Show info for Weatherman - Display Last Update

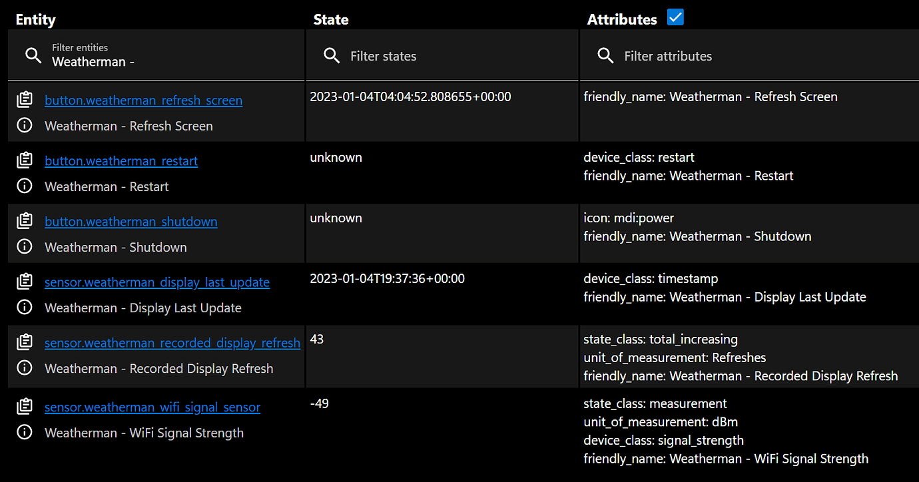(25, 308)
